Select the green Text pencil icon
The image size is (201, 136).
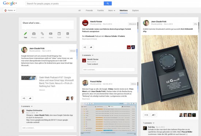[25, 34]
